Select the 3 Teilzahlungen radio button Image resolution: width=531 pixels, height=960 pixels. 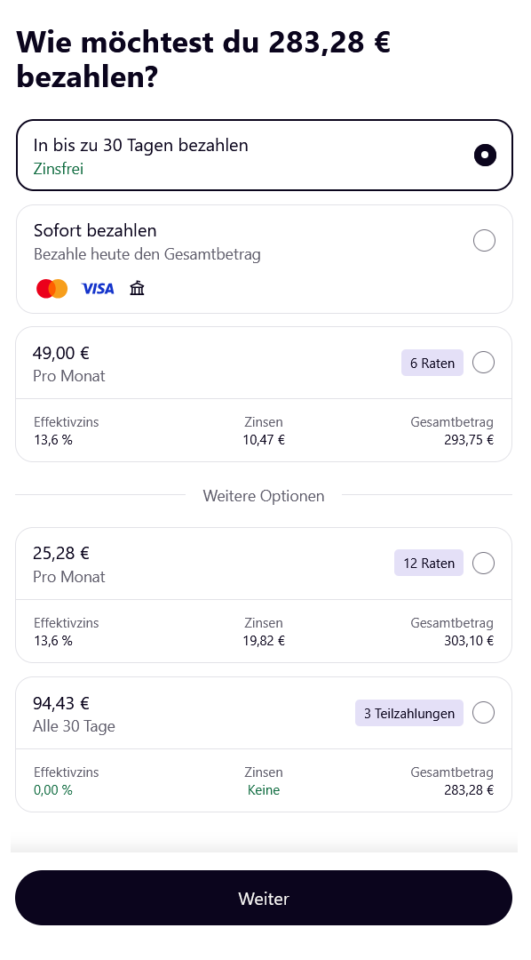[483, 713]
